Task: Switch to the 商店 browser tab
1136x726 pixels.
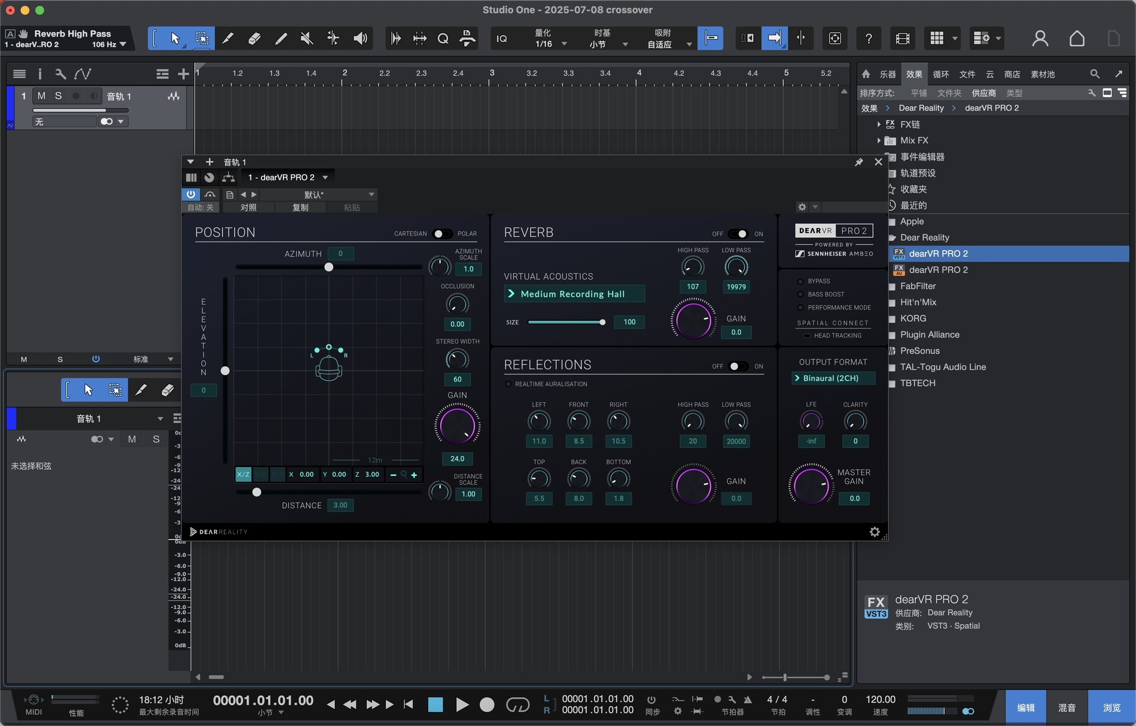Action: point(1012,75)
